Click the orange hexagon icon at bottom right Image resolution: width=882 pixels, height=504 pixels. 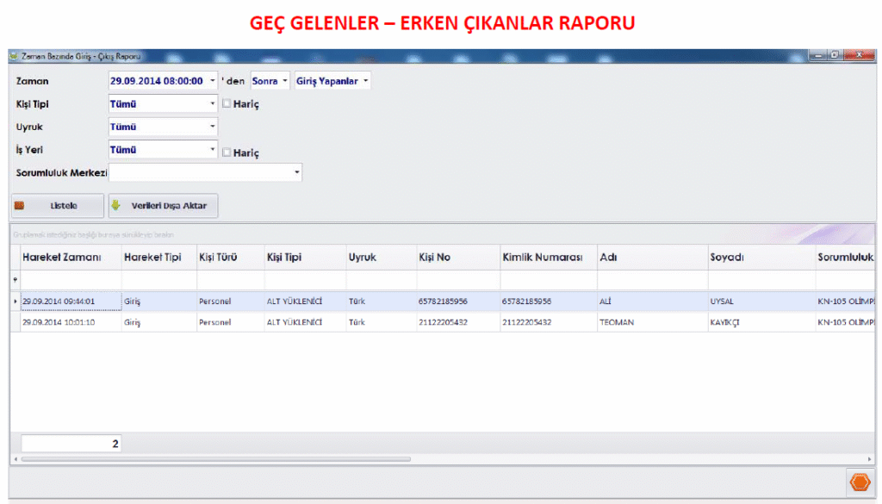tap(859, 482)
